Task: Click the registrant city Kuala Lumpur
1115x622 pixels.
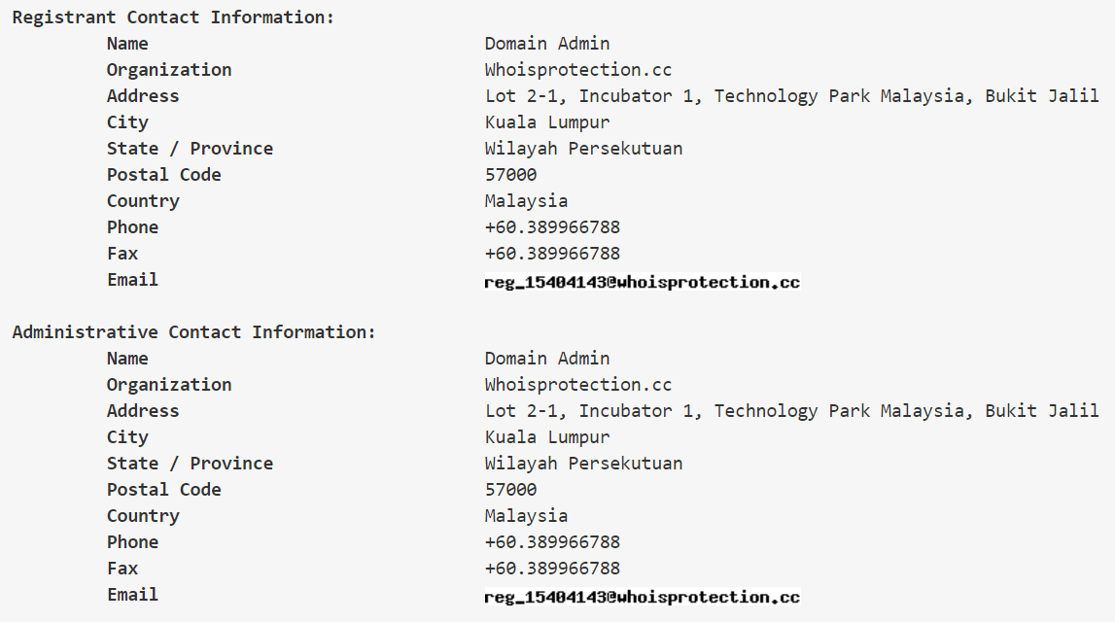Action: coord(547,122)
